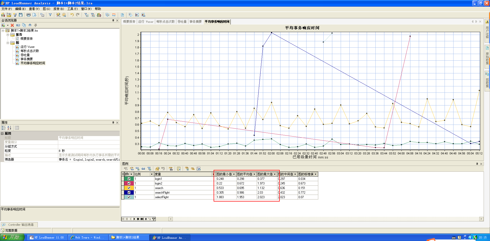Click the Undo arrow in the toolbar
Image resolution: width=490 pixels, height=241 pixels.
[72, 15]
